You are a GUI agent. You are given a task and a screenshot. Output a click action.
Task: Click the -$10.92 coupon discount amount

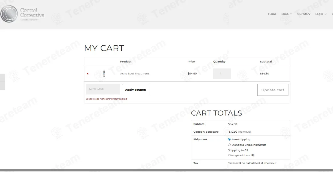click(233, 132)
